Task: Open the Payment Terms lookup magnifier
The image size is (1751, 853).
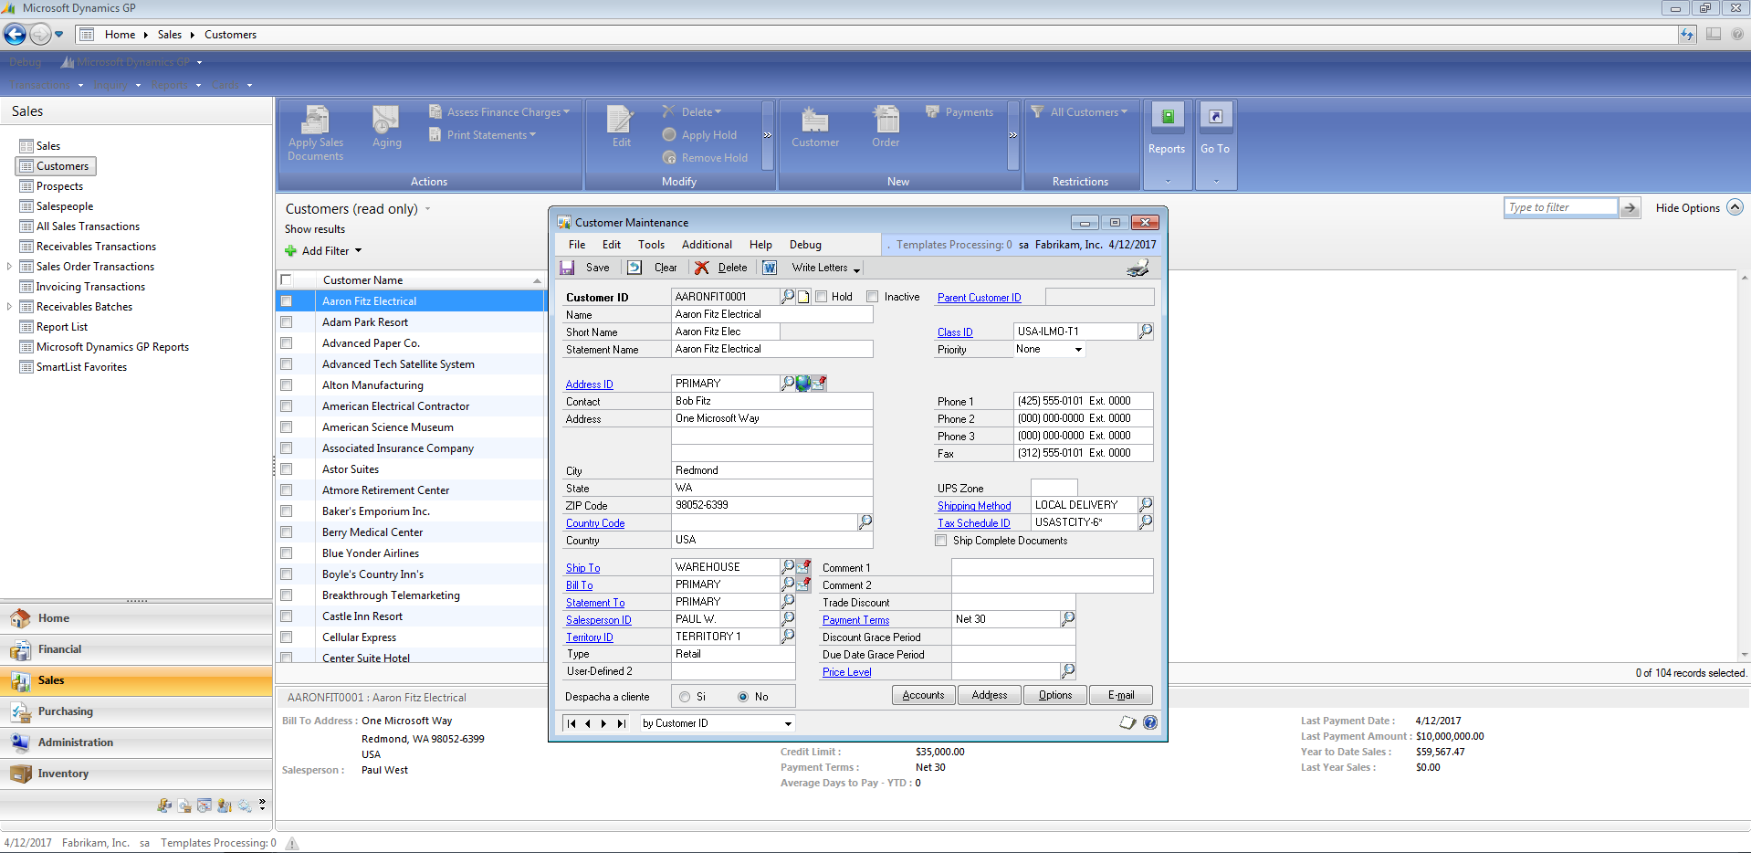Action: (1068, 619)
